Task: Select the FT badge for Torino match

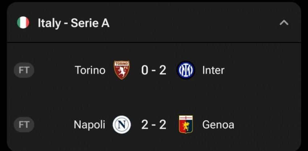Action: [x=24, y=70]
